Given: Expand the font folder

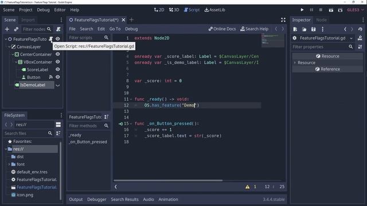Looking at the screenshot, I should point(9,164).
